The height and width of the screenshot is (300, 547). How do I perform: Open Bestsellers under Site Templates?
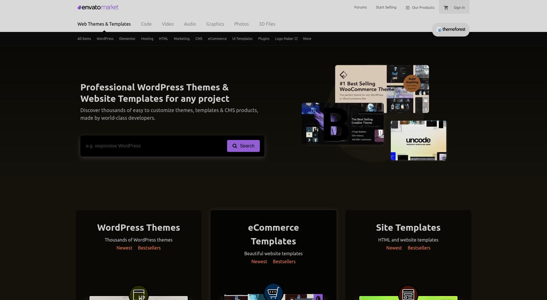coord(419,248)
